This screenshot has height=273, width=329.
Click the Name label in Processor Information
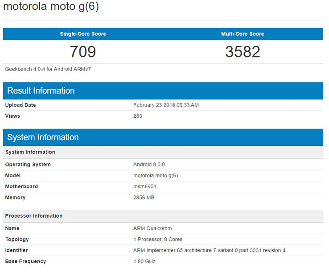[x=12, y=228]
